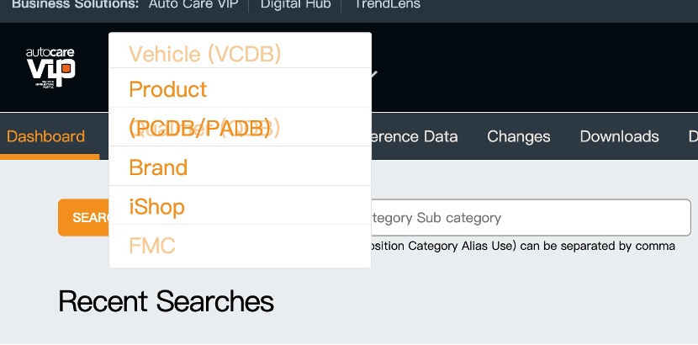Select Brand from the dropdown list
Screen dimensions: 698x345
pyautogui.click(x=158, y=167)
